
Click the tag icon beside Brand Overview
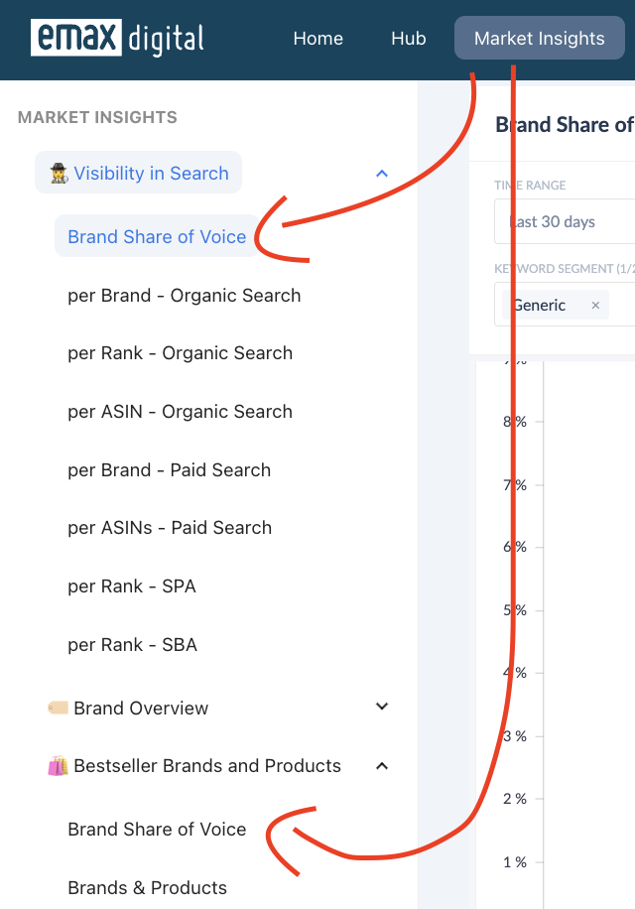(58, 708)
